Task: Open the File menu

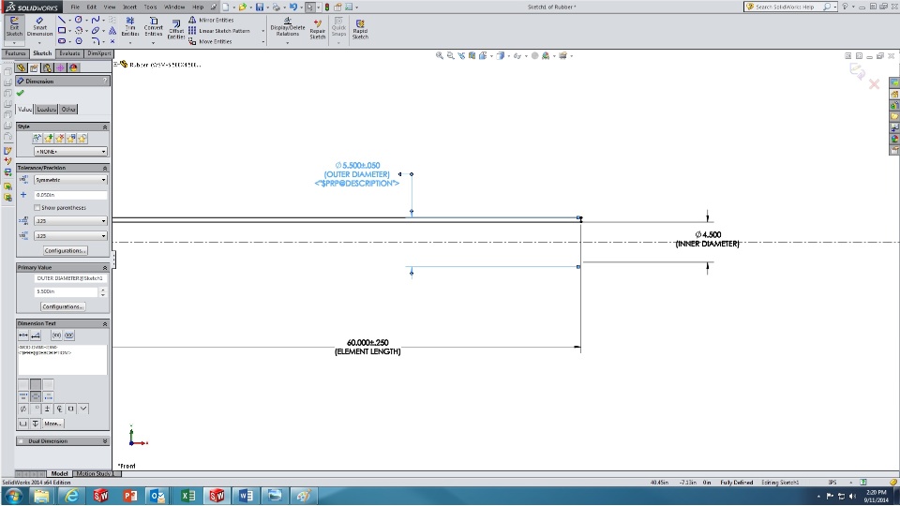Action: pos(75,7)
